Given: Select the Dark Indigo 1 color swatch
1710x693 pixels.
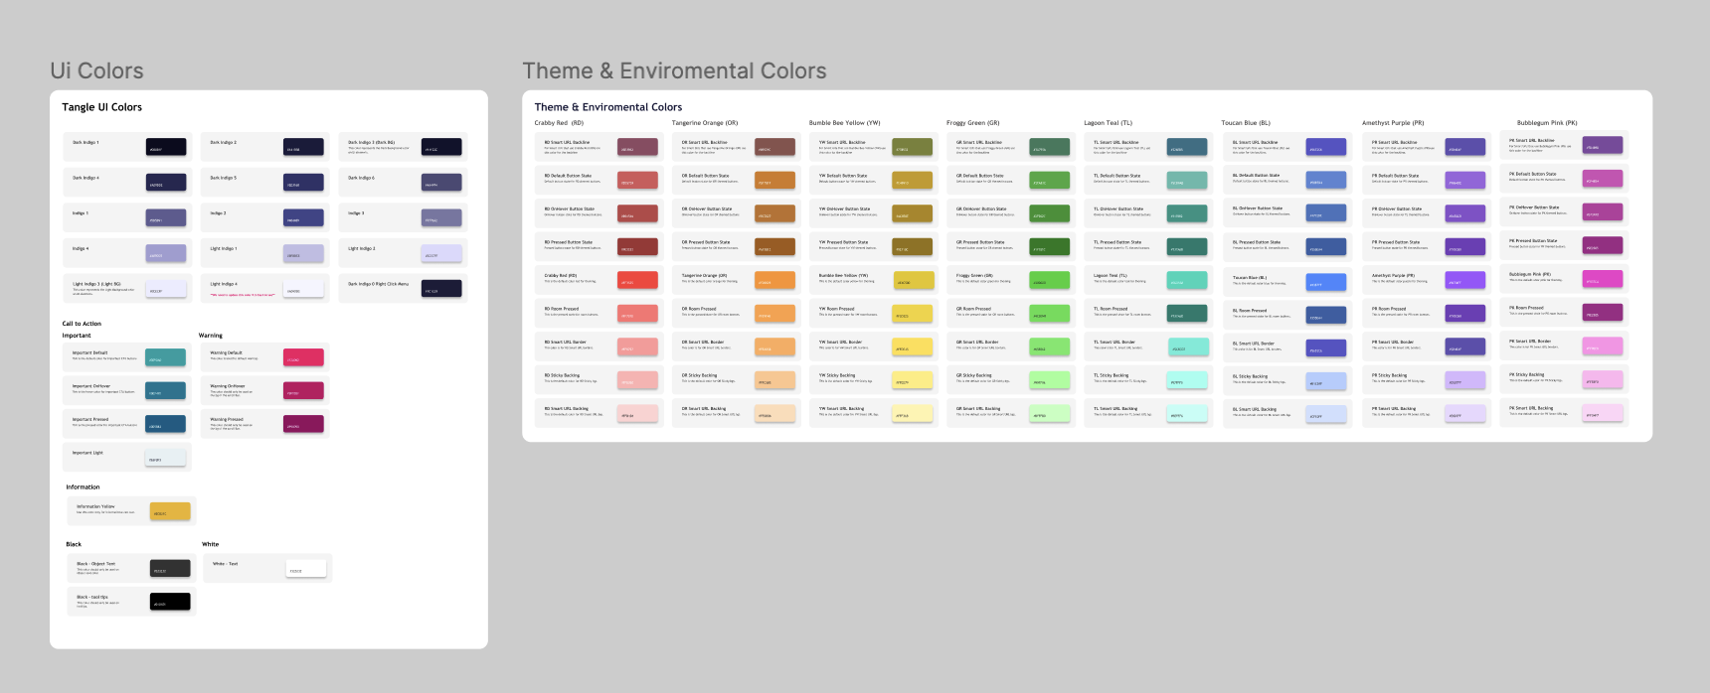Looking at the screenshot, I should (x=166, y=147).
